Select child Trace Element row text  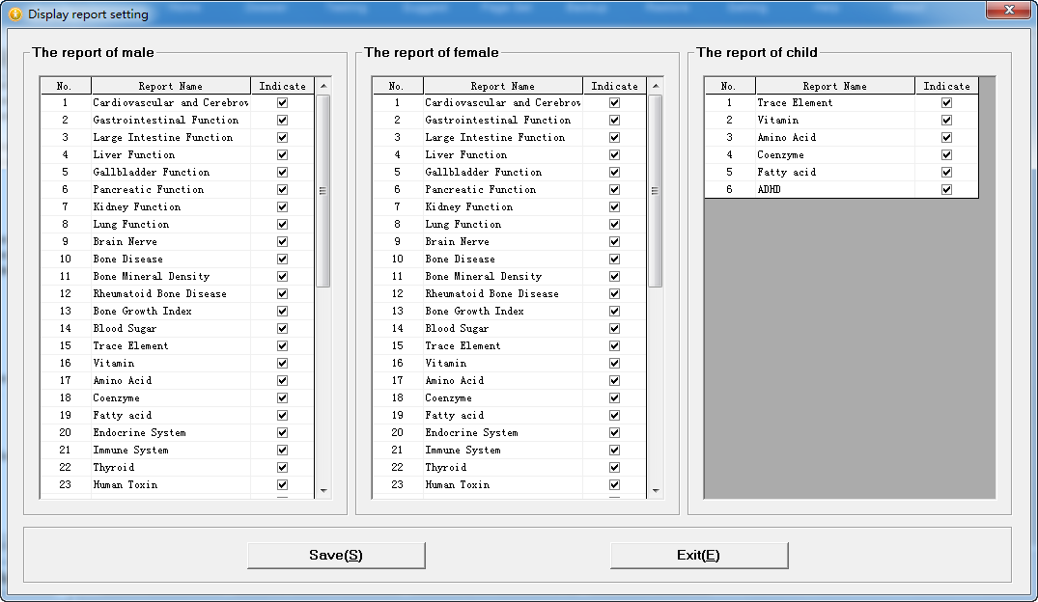tap(795, 102)
